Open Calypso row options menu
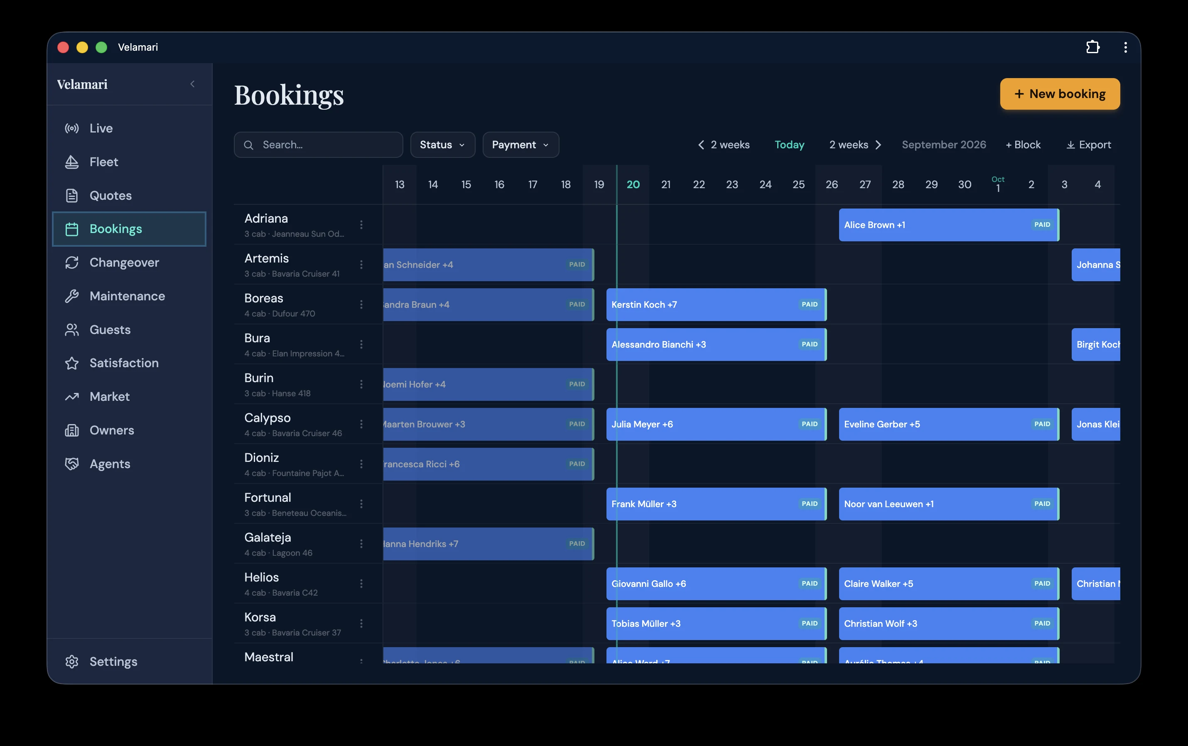This screenshot has width=1188, height=746. pos(361,424)
